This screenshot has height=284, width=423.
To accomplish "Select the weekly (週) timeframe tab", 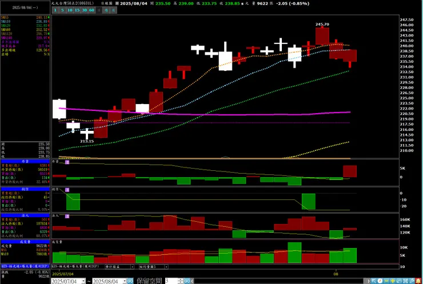I will [106, 10].
